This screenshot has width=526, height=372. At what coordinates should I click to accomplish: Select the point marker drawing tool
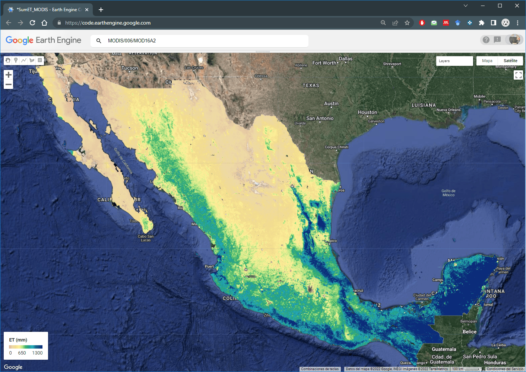(16, 60)
